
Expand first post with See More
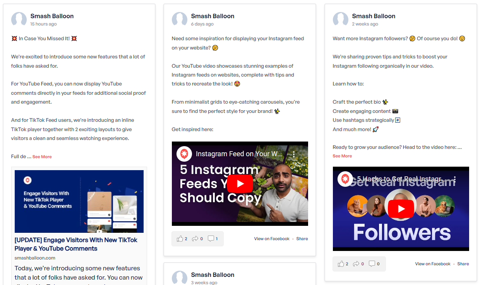42,157
